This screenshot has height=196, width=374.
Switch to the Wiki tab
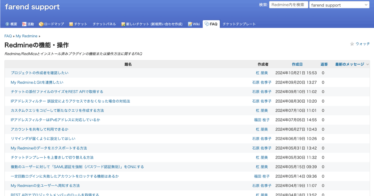(x=194, y=24)
